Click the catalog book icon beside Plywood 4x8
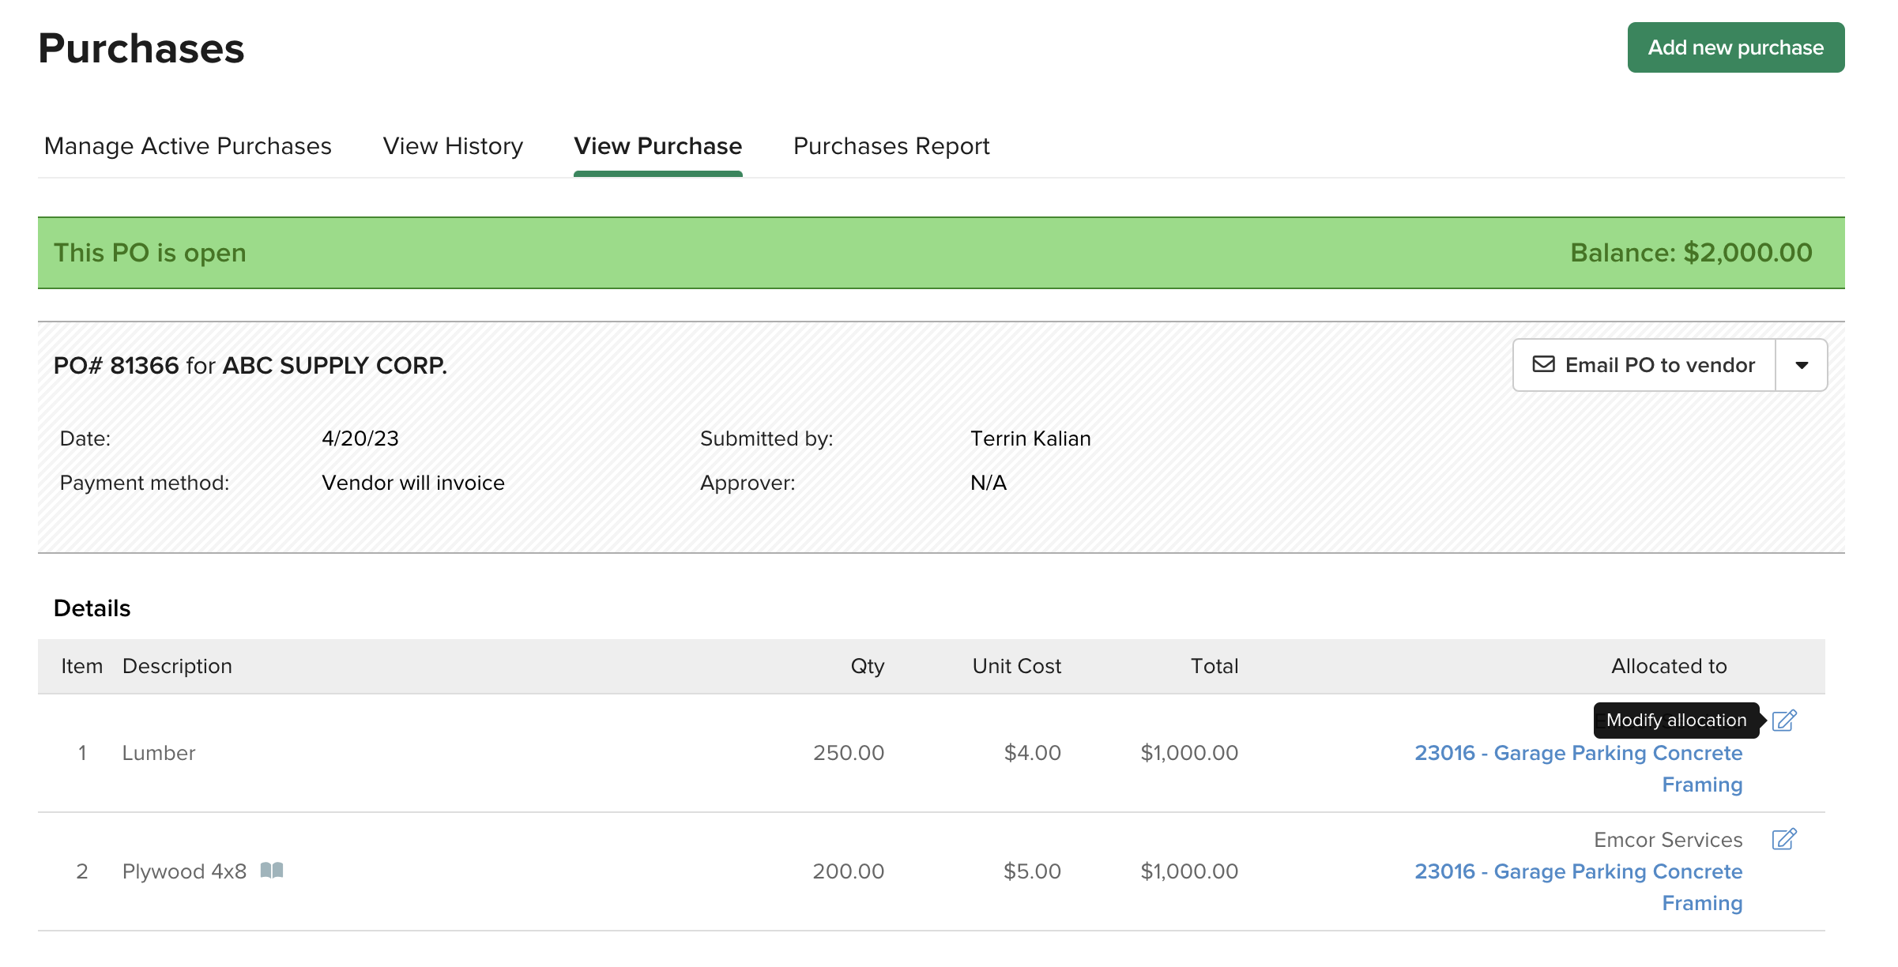Image resolution: width=1898 pixels, height=967 pixels. (x=272, y=871)
